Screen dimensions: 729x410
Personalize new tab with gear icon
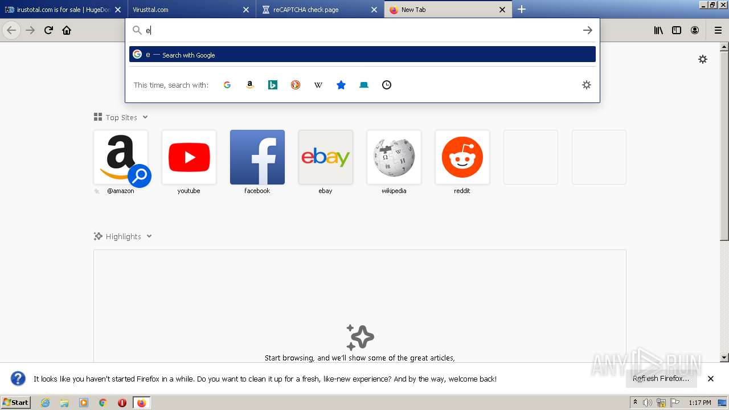[703, 59]
